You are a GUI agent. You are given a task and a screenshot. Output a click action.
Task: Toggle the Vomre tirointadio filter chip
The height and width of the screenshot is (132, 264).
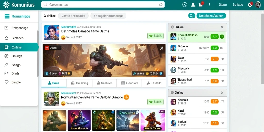[73, 16]
